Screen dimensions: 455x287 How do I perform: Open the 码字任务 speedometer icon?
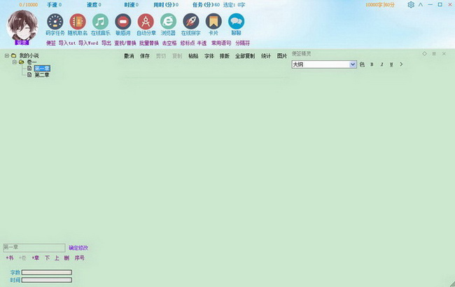coord(55,22)
